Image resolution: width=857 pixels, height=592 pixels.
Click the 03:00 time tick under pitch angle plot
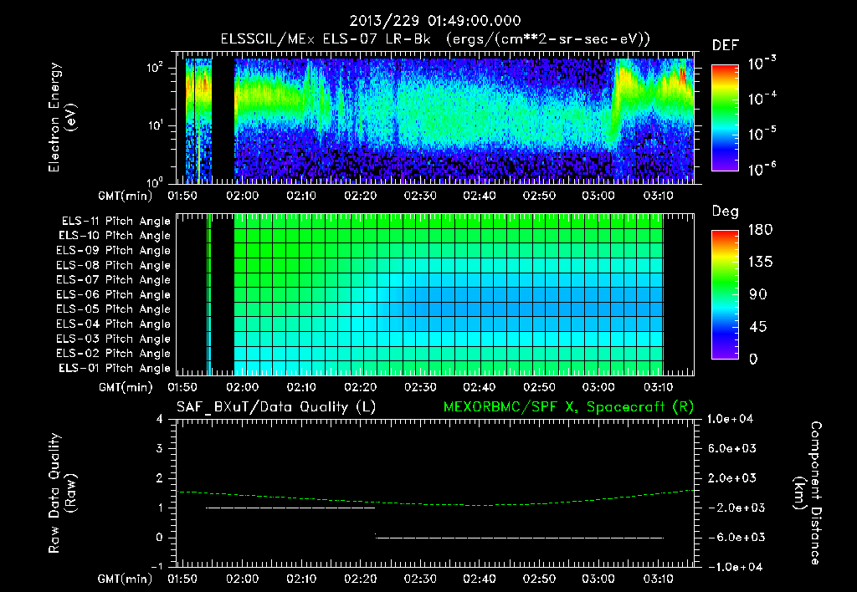click(598, 388)
